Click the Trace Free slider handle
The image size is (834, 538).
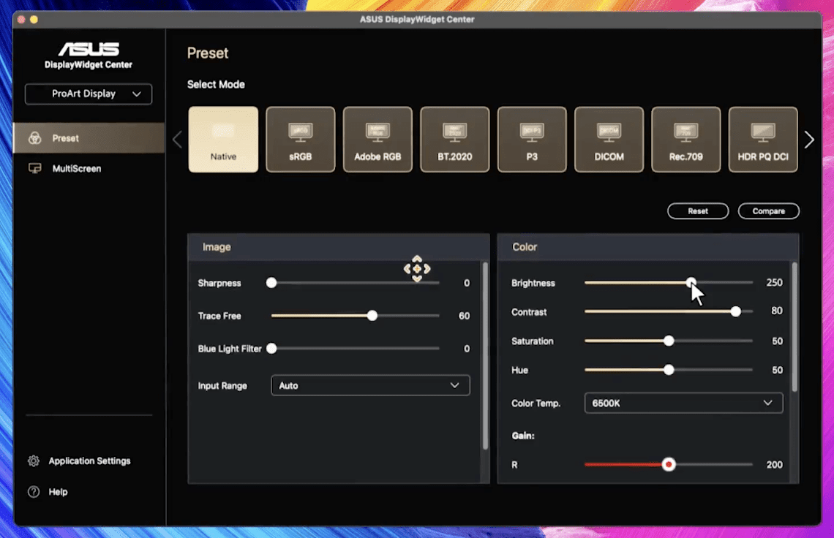(x=372, y=316)
